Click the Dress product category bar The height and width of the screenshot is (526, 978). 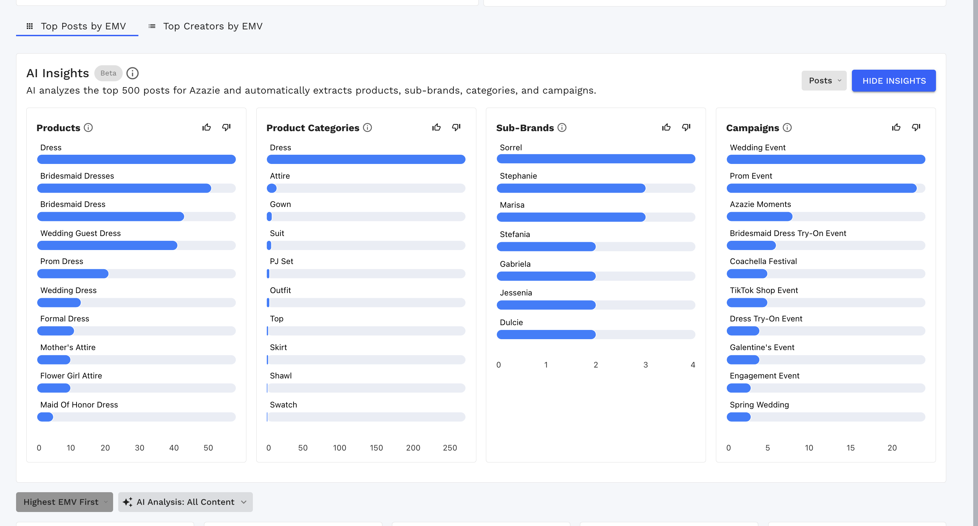pos(366,160)
